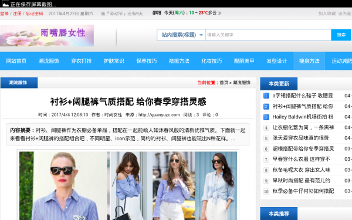352x220 pixels.
Task: Click 首页 in the breadcrumb path
Action: click(x=224, y=83)
